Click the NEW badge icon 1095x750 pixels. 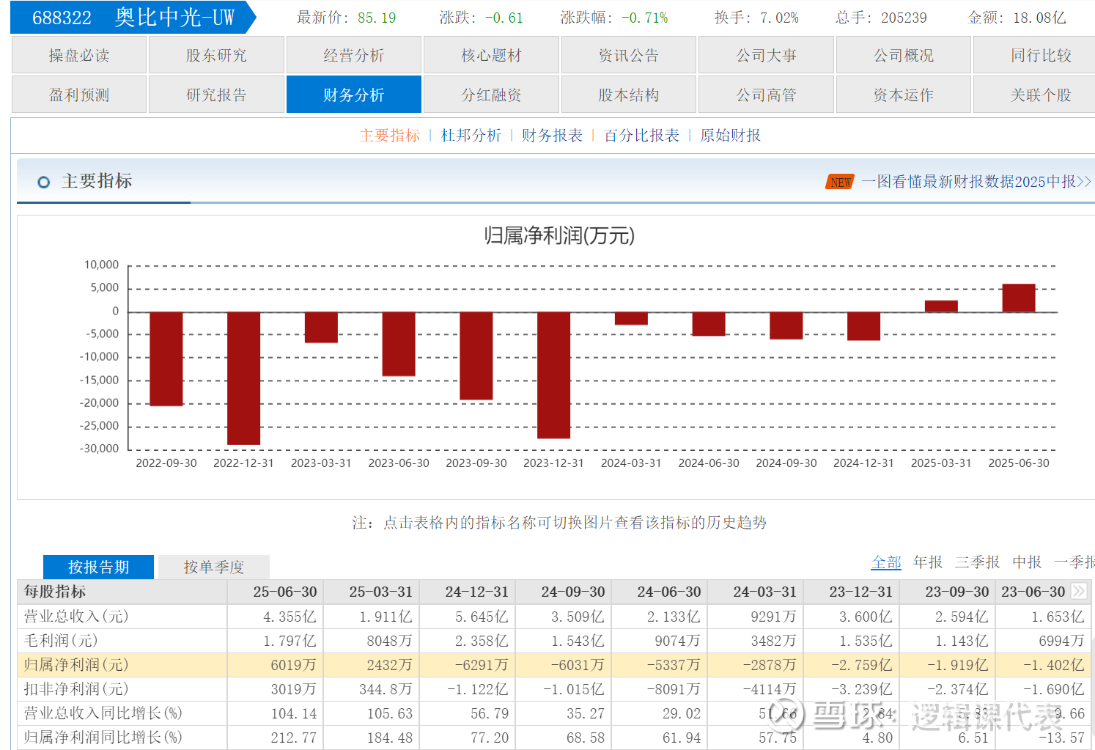click(x=840, y=182)
